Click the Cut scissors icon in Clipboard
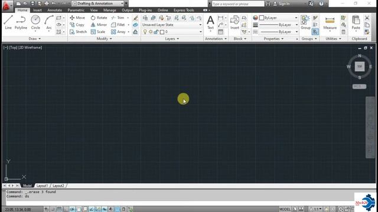Image resolution: width=378 pixels, height=212 pixels. [x=367, y=18]
